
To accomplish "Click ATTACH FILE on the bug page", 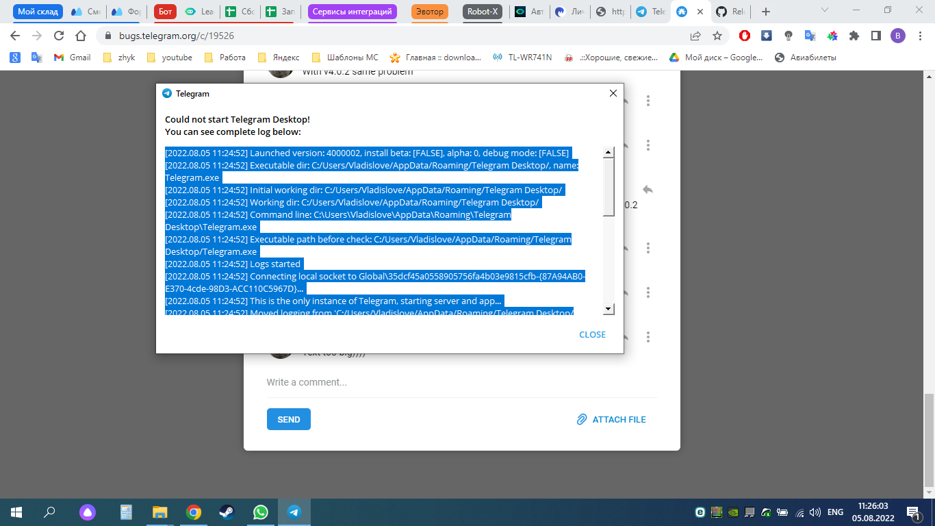I will (x=611, y=419).
